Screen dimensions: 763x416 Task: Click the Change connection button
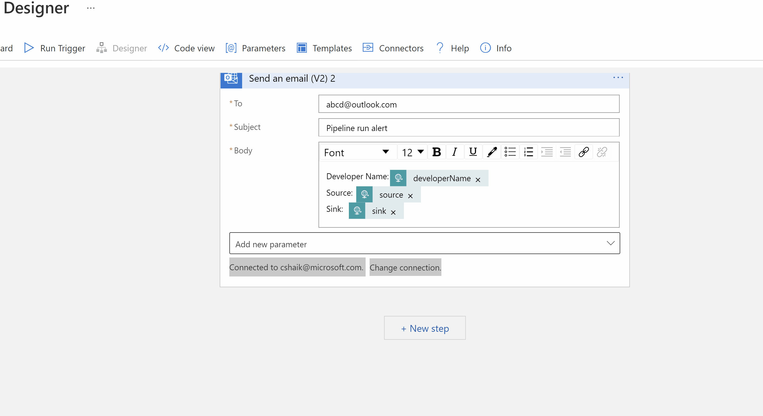406,267
